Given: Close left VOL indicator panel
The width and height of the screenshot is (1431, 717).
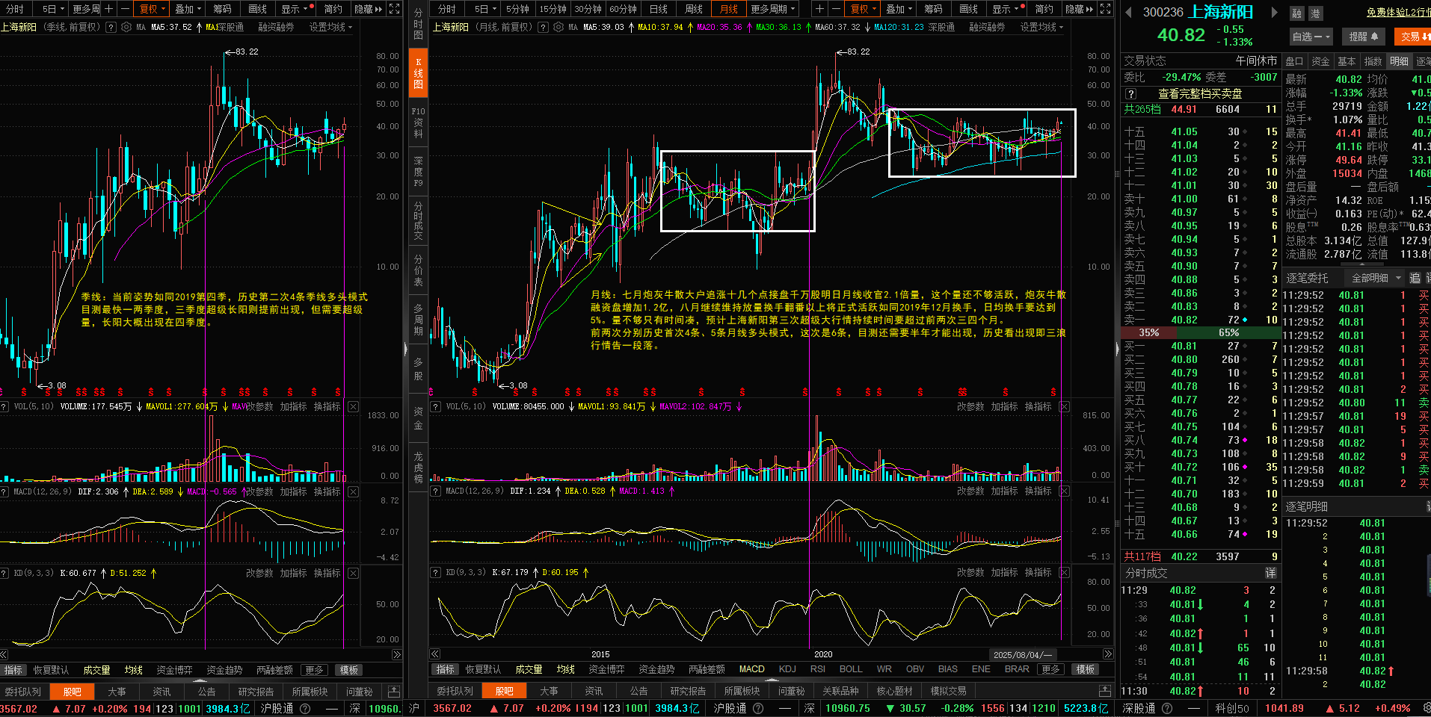Looking at the screenshot, I should 354,406.
